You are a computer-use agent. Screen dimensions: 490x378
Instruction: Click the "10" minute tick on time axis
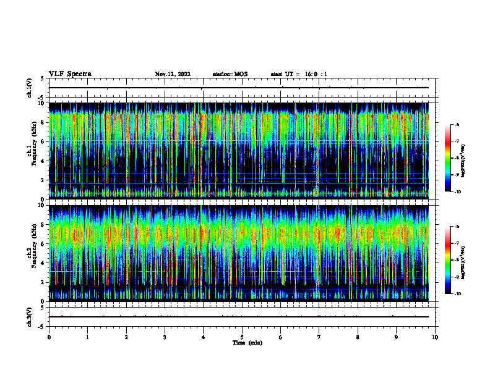tap(435, 337)
